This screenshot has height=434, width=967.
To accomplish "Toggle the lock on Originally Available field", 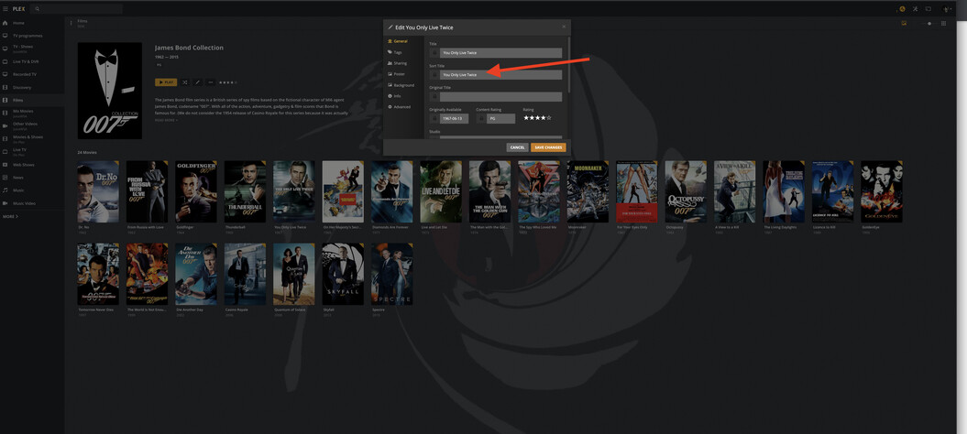I will (x=434, y=118).
